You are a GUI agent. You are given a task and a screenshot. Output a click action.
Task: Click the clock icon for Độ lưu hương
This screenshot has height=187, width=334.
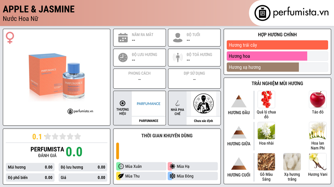[x=123, y=57]
